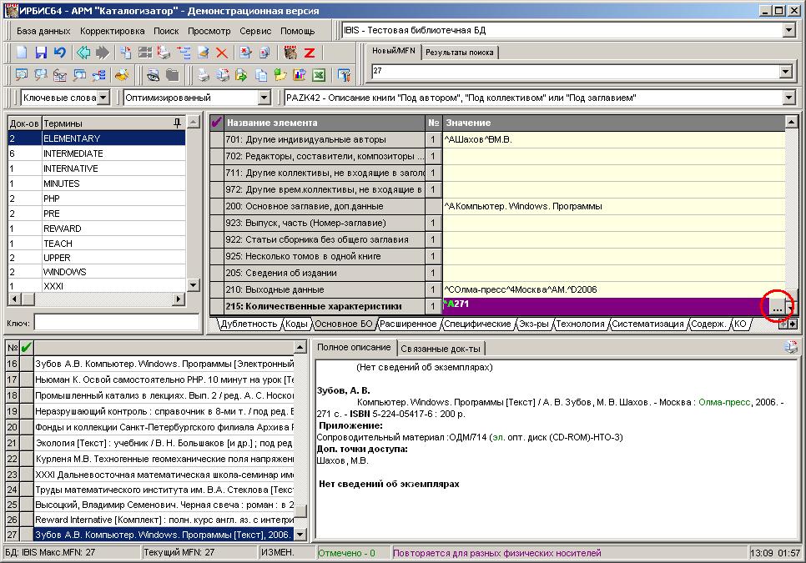The height and width of the screenshot is (563, 806).
Task: Switch to the Связанные док-ты tab
Action: [x=441, y=349]
